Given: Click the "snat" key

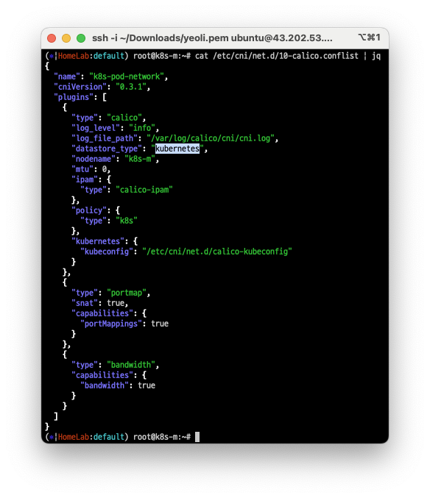Looking at the screenshot, I should point(85,303).
